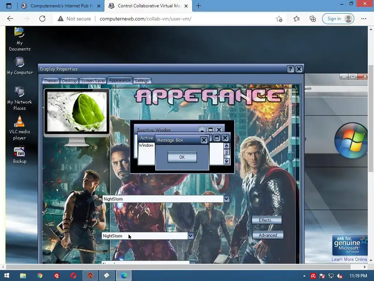Click the Edge taskbar icon
Viewport: 374px width, 281px height.
pyautogui.click(x=123, y=276)
